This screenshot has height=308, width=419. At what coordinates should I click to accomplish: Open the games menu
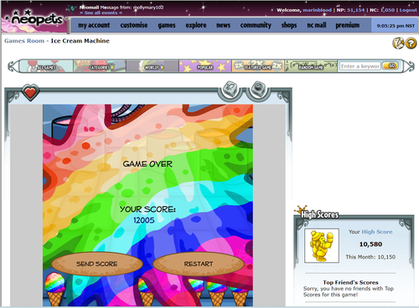tap(167, 25)
